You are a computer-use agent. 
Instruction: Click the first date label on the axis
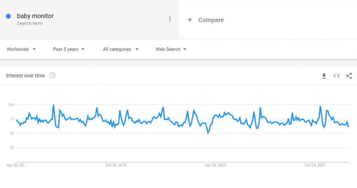point(16,165)
